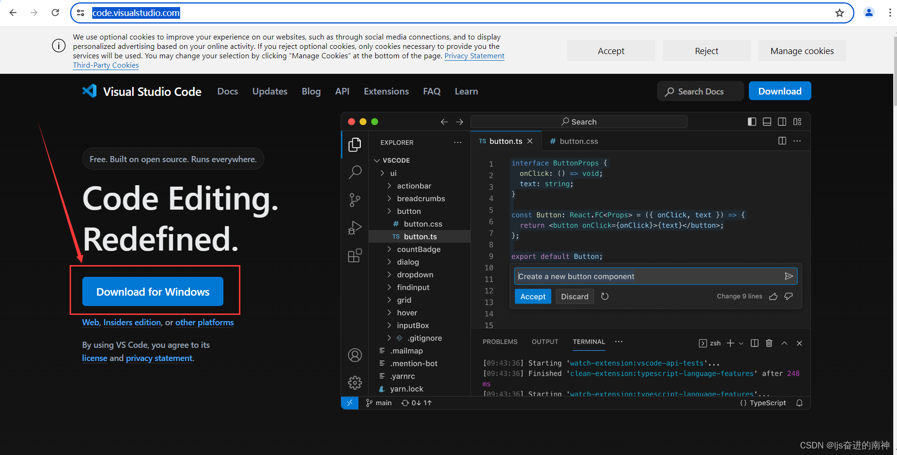Send the inline chat prompt arrow

click(x=789, y=276)
